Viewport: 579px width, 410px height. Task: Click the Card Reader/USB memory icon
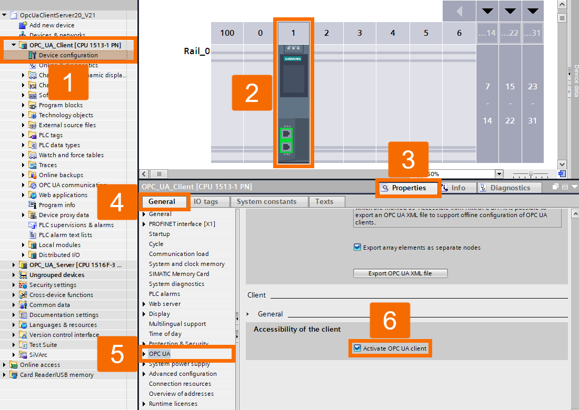click(14, 375)
